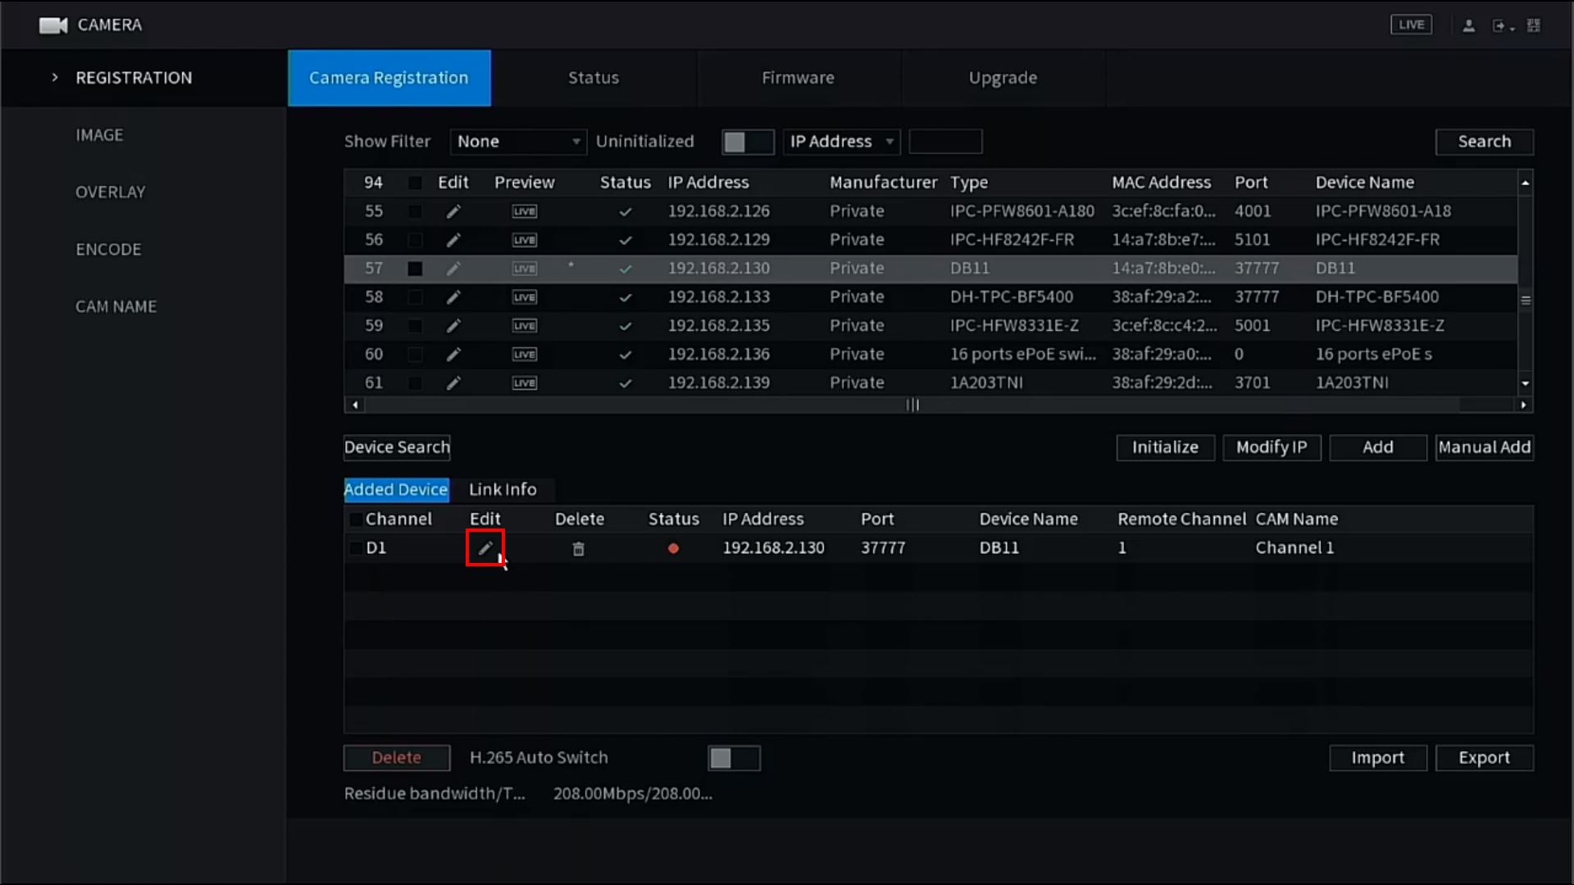Edit the added device D1

(484, 548)
